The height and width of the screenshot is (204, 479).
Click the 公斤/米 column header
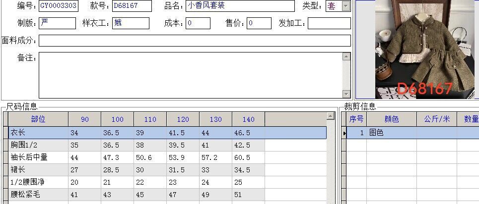[x=437, y=119]
